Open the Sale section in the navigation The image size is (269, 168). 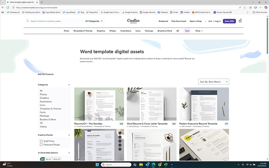coord(187,31)
